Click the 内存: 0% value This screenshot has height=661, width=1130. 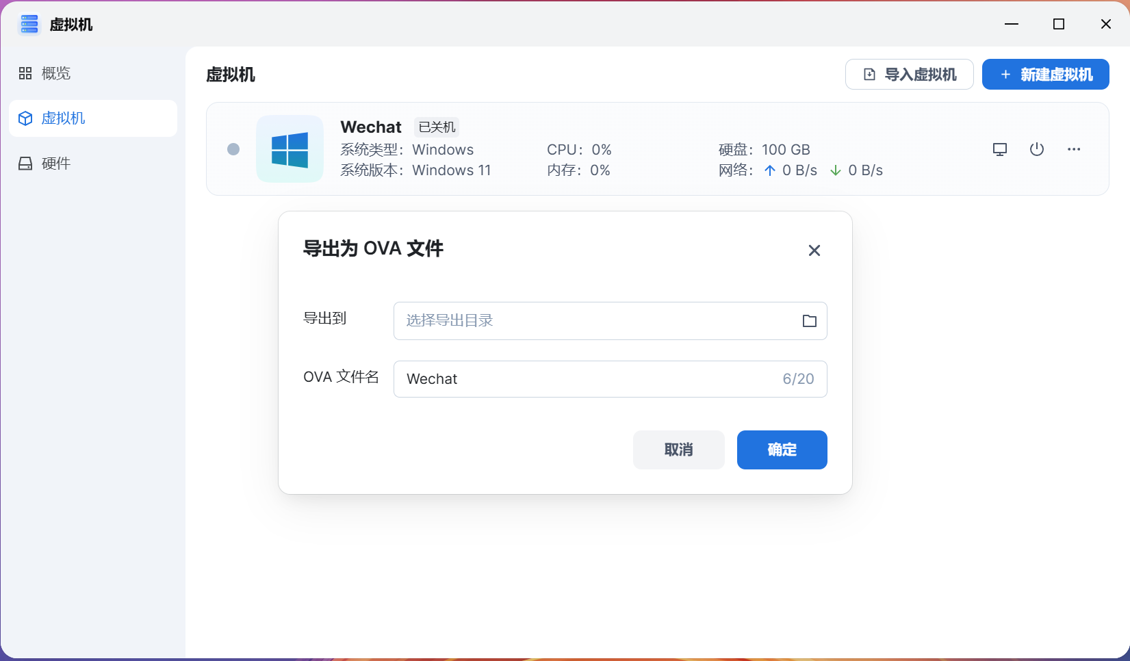click(x=578, y=170)
